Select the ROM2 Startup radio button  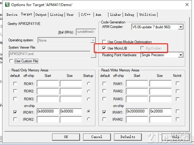(89, 91)
